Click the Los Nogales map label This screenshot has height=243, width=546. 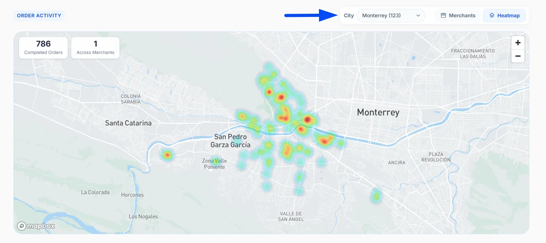click(143, 217)
